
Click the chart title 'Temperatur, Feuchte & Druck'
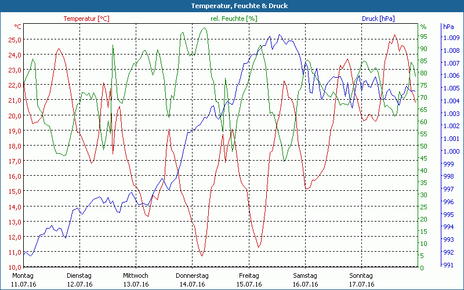(x=231, y=6)
